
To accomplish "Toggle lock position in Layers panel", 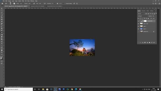I will click(x=144, y=18).
